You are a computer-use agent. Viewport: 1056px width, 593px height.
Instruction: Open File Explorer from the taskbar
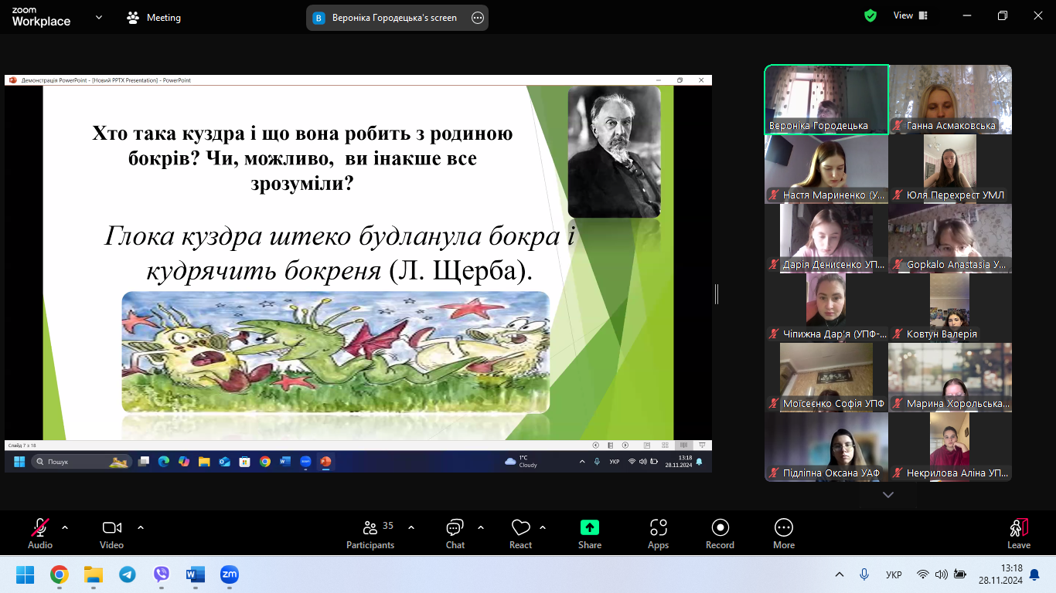point(94,575)
